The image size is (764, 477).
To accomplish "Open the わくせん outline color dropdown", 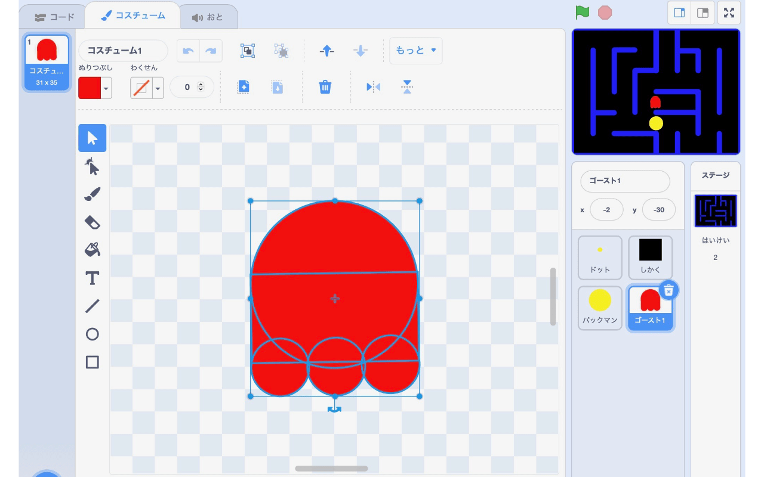I will coord(158,88).
